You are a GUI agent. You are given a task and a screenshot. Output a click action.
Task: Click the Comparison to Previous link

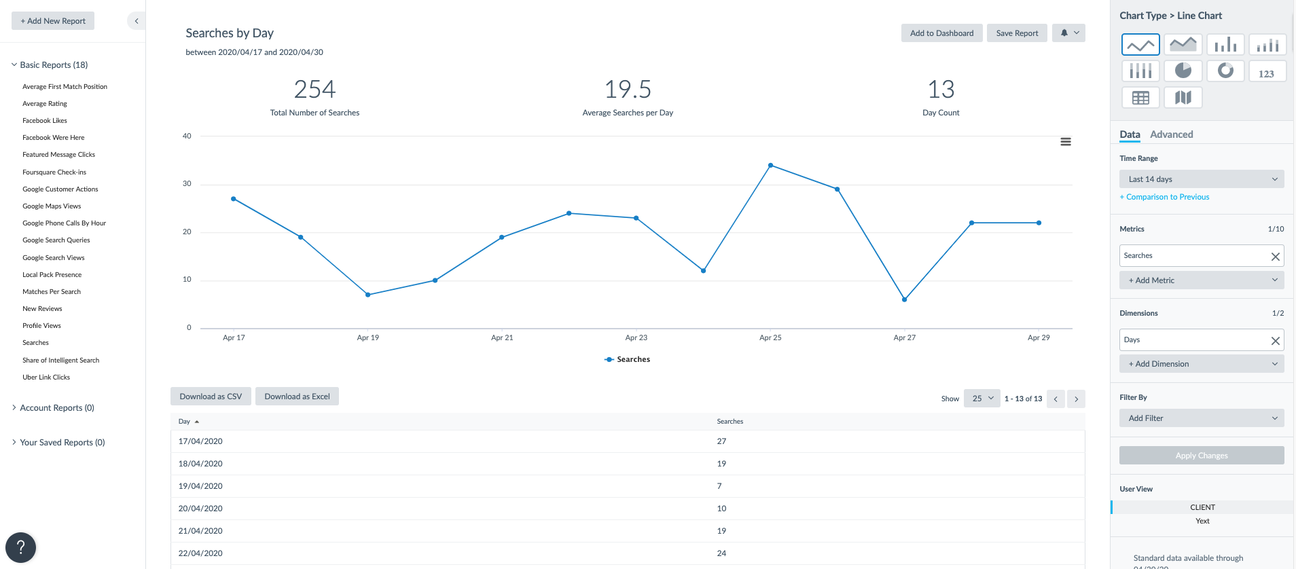[1164, 197]
